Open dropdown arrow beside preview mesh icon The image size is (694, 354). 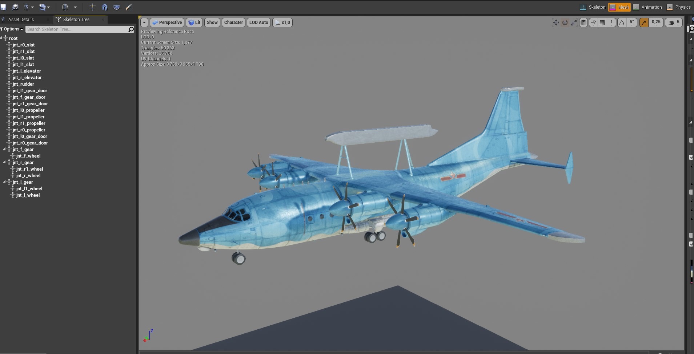click(x=48, y=7)
